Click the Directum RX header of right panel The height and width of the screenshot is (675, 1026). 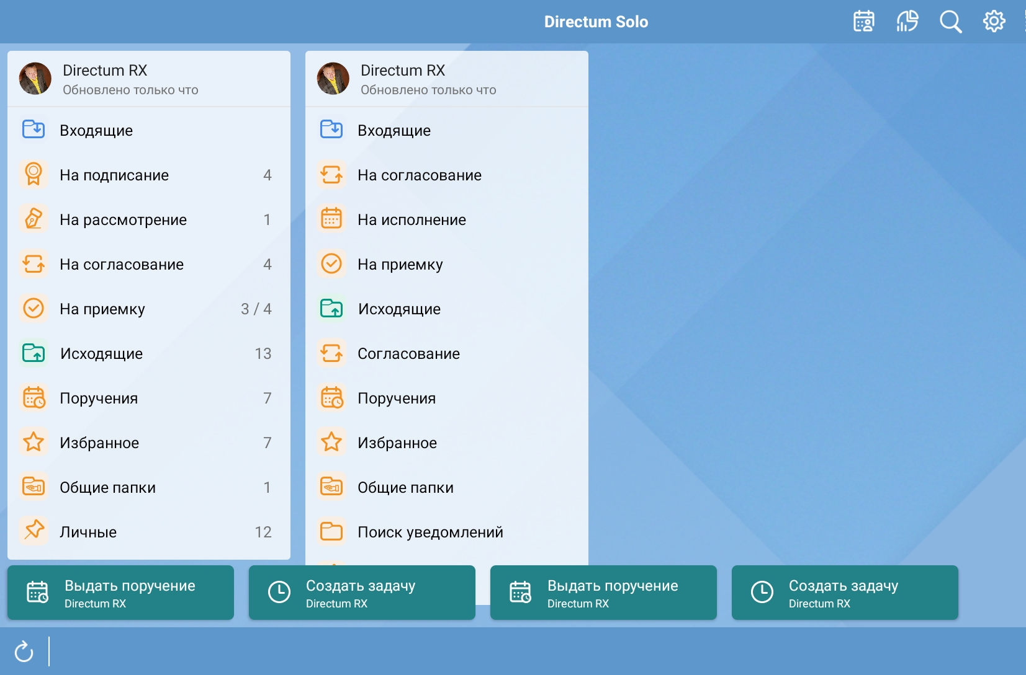[403, 71]
